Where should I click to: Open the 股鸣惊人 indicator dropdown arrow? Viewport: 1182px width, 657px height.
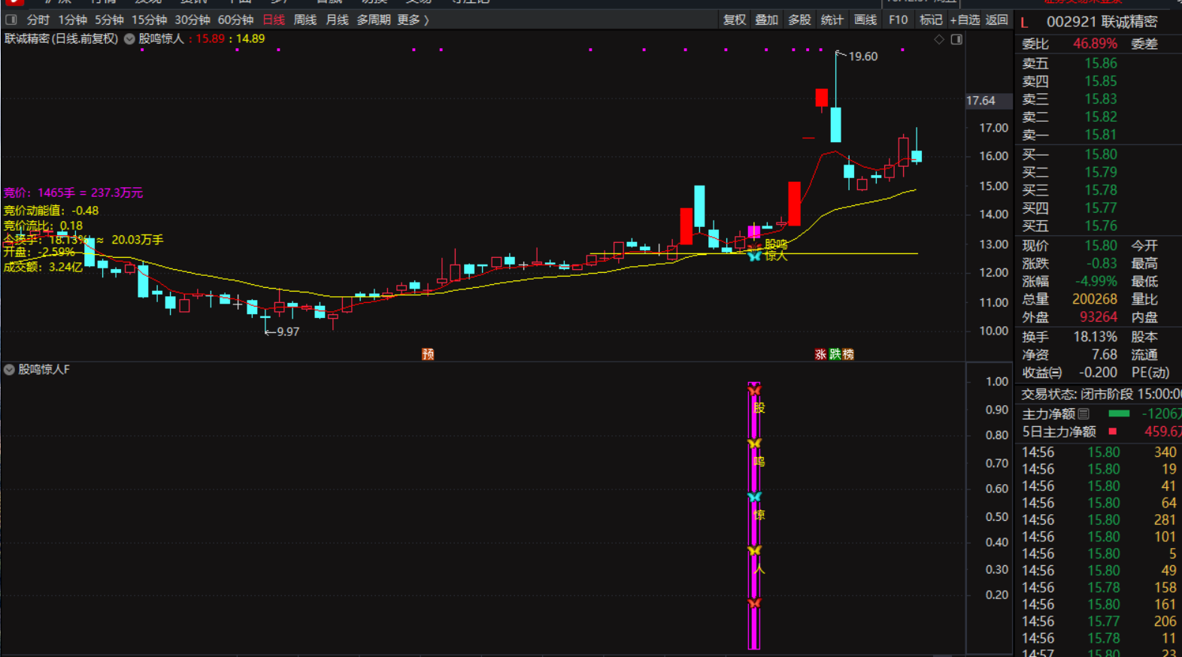[129, 39]
